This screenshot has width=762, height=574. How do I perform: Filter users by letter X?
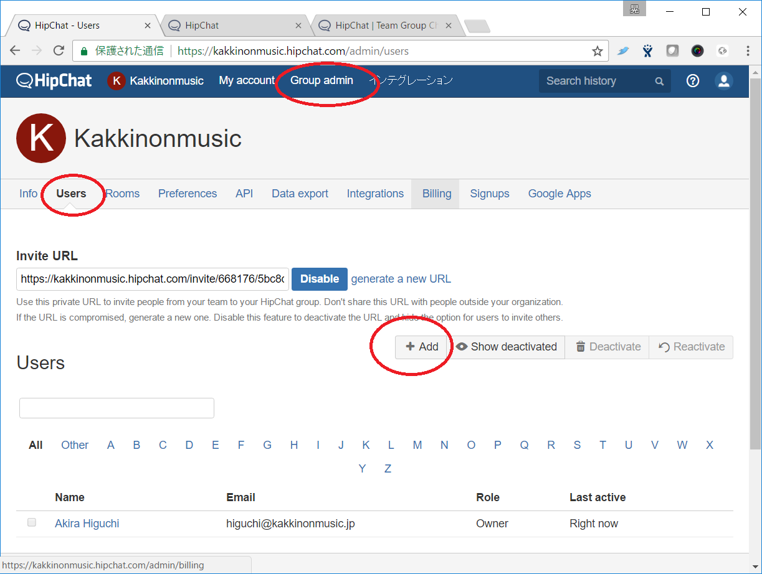point(710,445)
